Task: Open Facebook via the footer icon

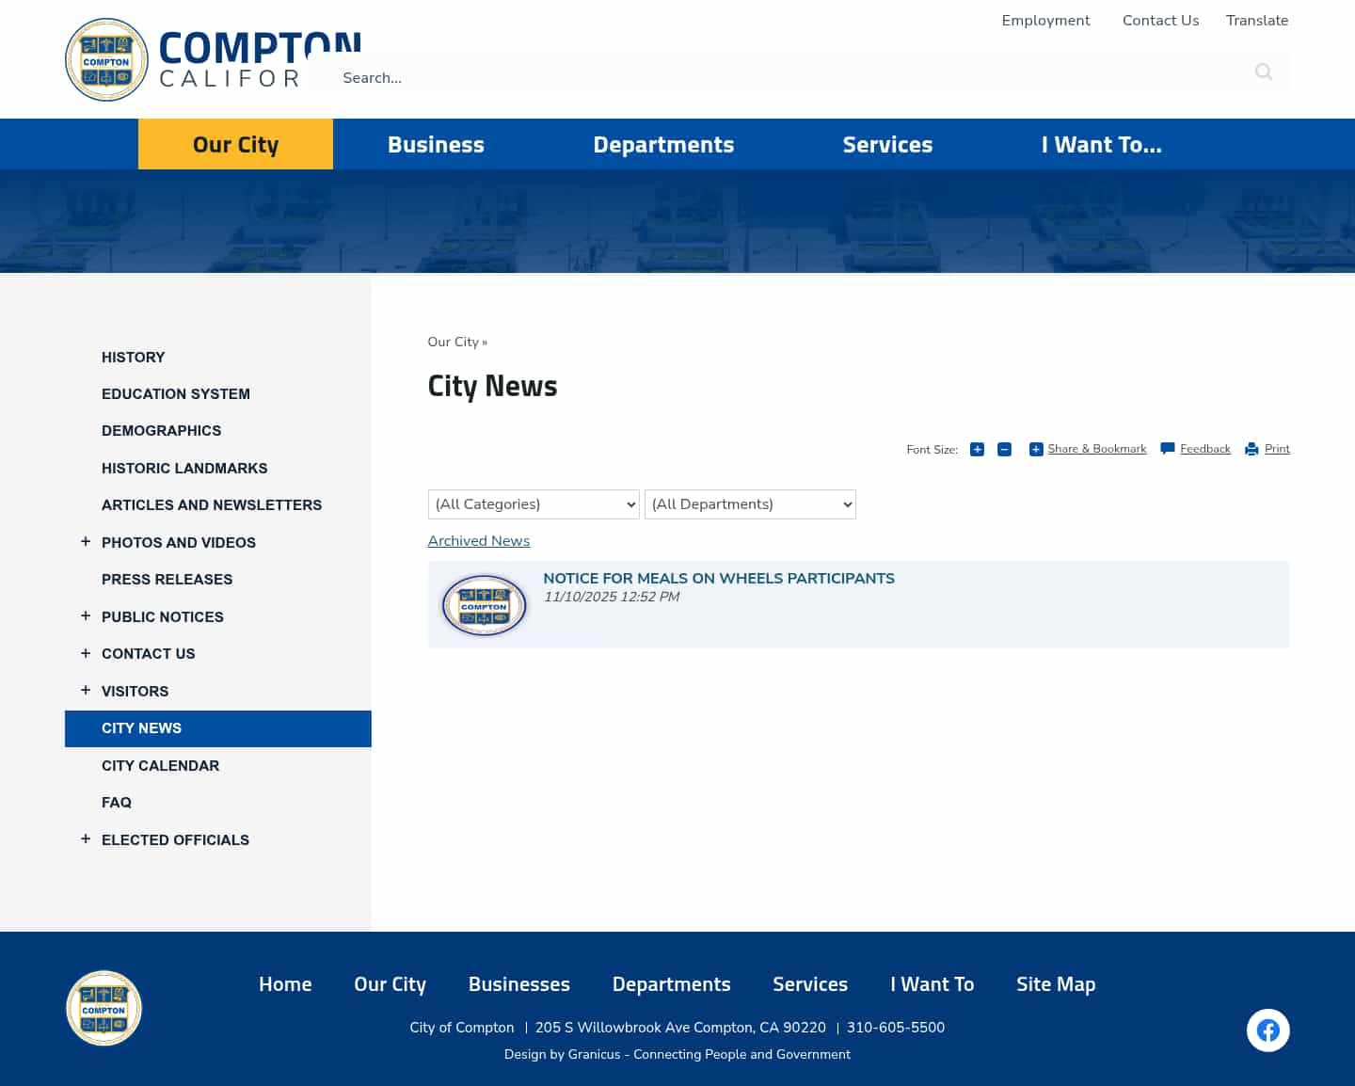Action: [1268, 1030]
